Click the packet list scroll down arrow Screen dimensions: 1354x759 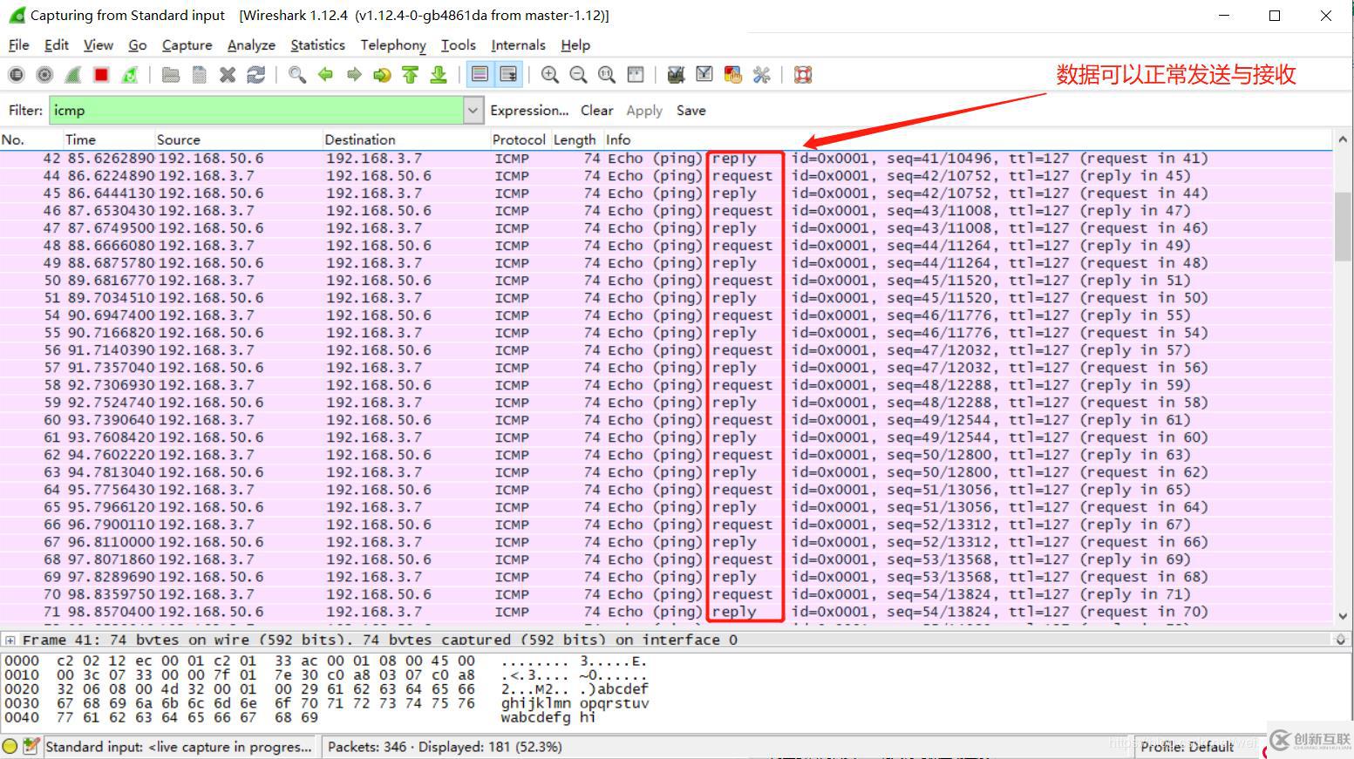[1343, 616]
